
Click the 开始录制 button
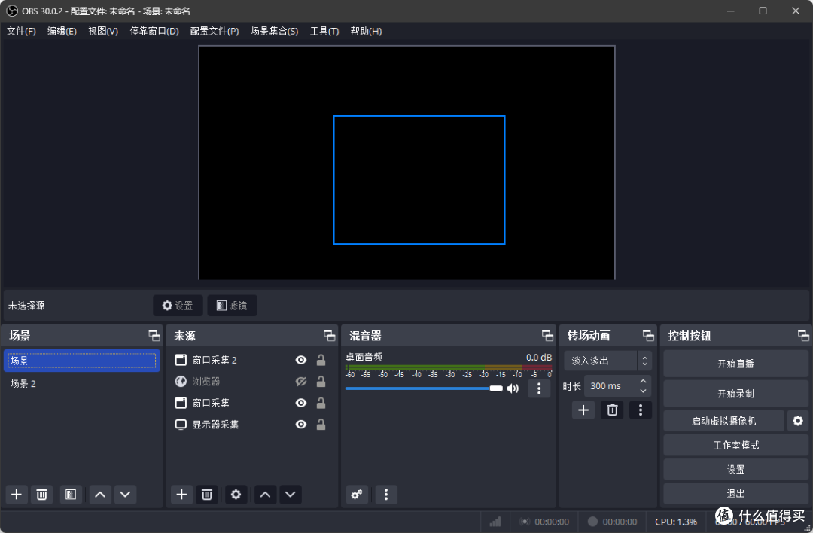pos(735,394)
